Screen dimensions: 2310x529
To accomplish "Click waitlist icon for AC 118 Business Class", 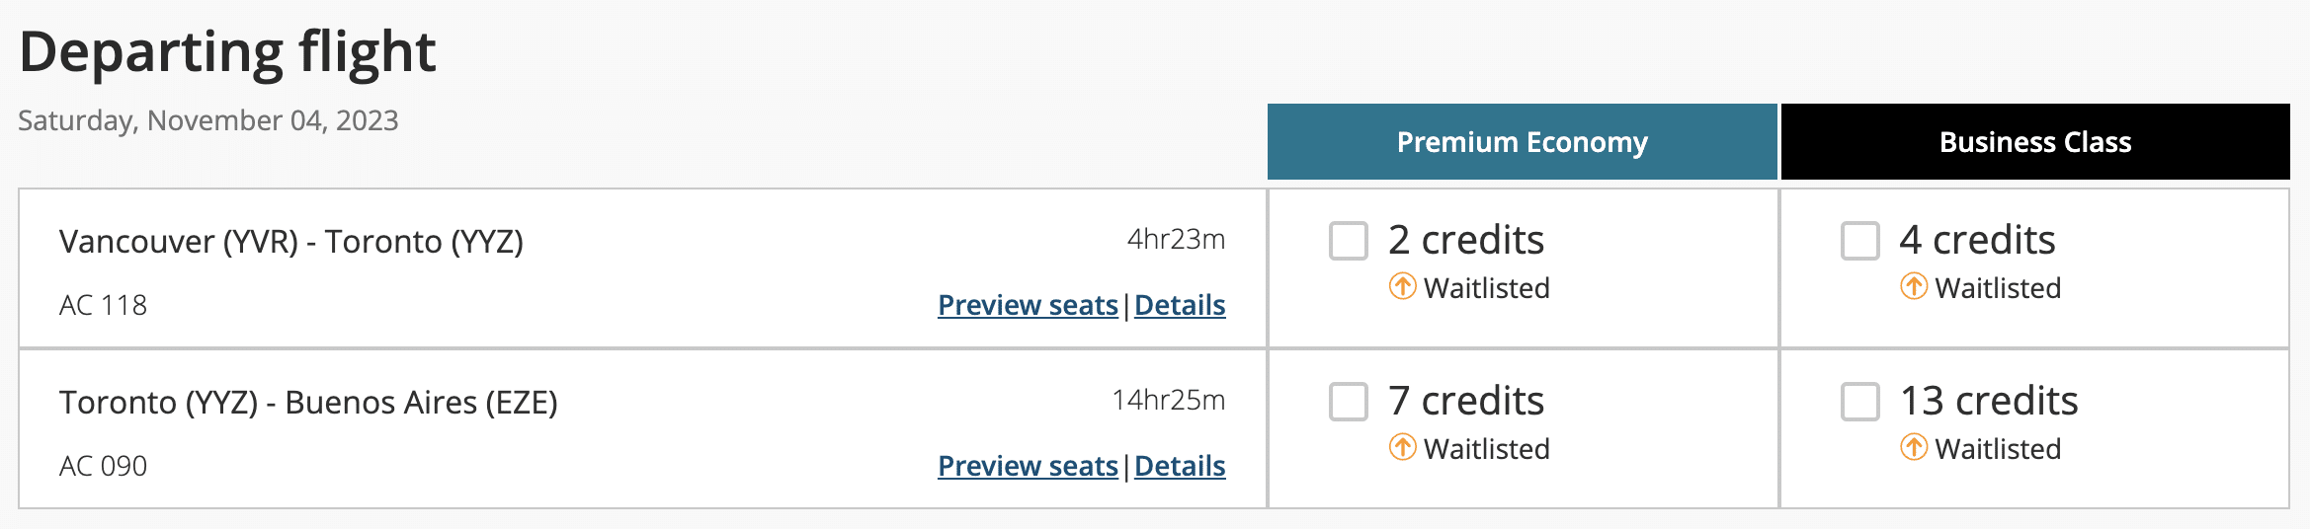I will pos(1914,287).
